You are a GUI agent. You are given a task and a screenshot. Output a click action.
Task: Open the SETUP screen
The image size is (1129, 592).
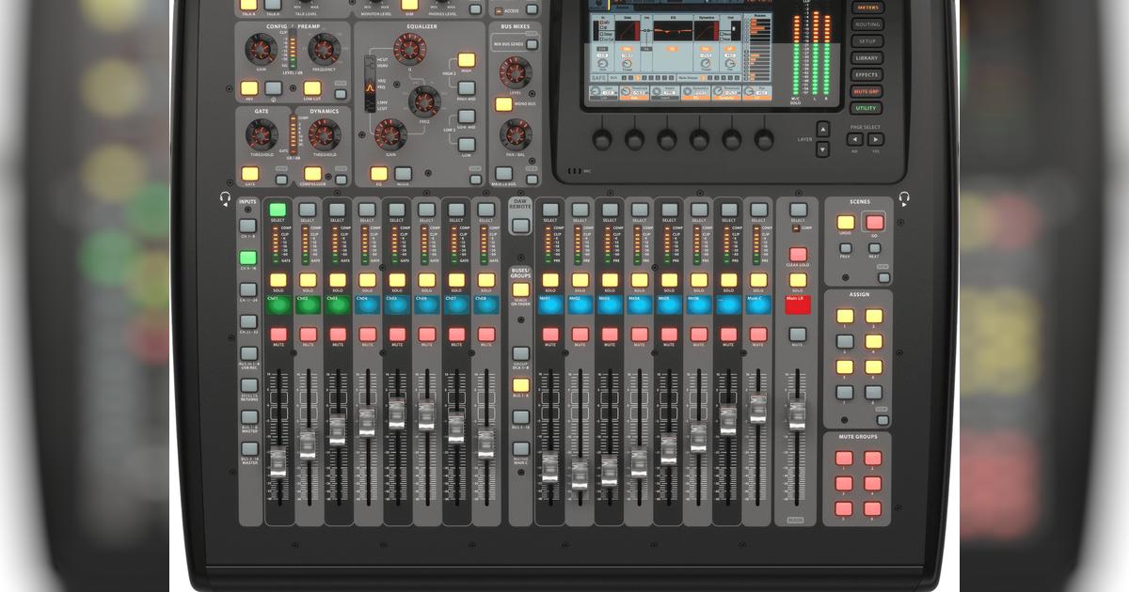[x=867, y=41]
